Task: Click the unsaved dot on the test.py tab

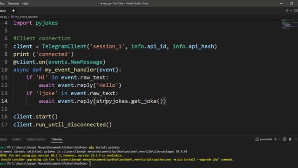Action: pos(14,11)
